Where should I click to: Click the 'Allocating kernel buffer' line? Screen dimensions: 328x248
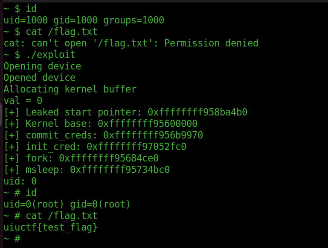click(x=70, y=89)
